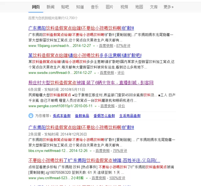Click the 87%好评 rating link
This screenshot has width=201, height=186.
123,46
